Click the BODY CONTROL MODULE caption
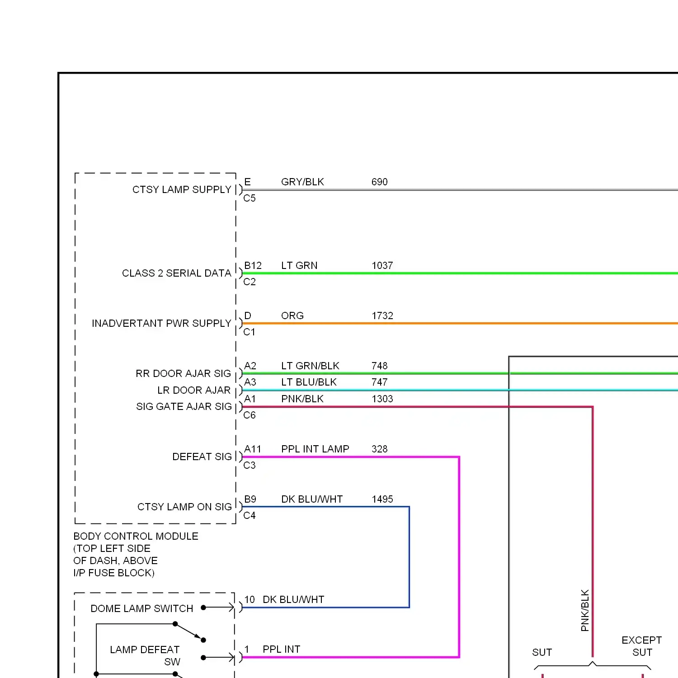This screenshot has height=678, width=678. pyautogui.click(x=136, y=536)
